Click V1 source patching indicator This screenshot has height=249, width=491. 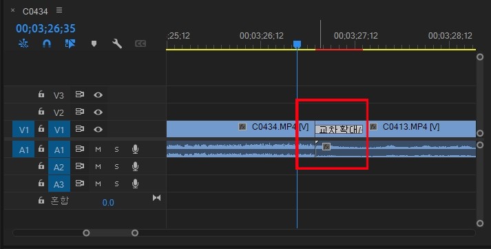click(23, 129)
